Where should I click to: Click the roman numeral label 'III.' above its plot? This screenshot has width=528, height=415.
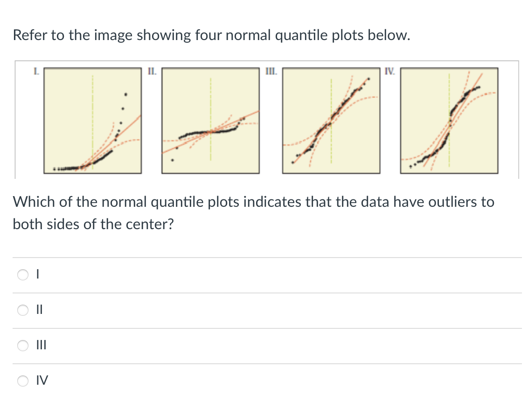[271, 71]
